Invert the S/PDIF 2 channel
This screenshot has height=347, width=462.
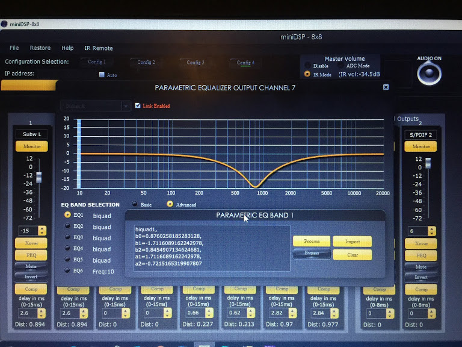[x=421, y=277]
